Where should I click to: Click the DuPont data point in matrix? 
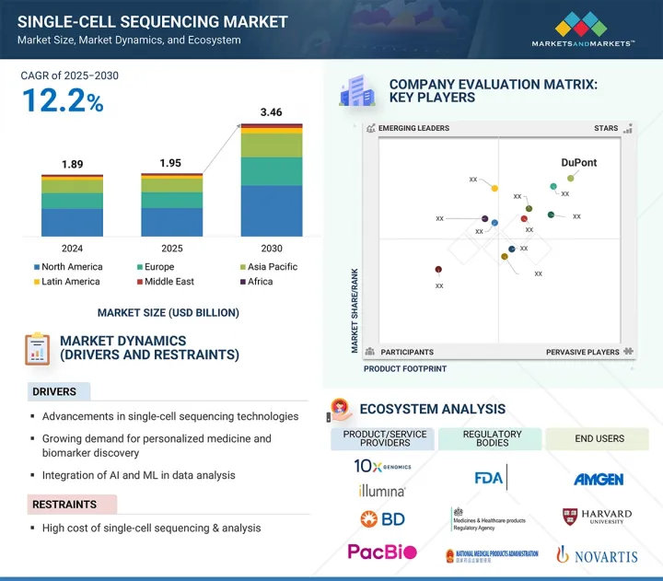[570, 178]
